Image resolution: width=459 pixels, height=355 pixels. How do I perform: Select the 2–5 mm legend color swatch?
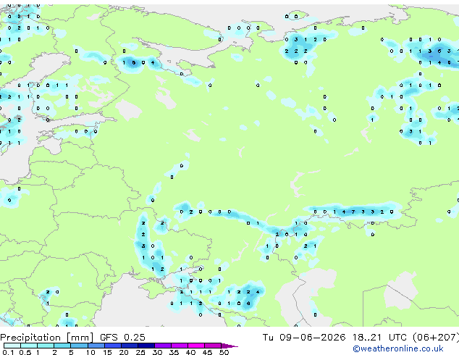click(x=62, y=346)
